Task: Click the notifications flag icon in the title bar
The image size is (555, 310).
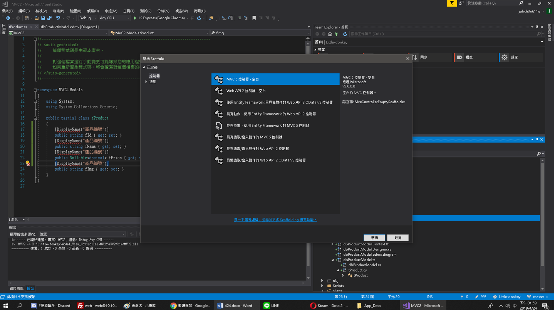Action: tap(452, 3)
